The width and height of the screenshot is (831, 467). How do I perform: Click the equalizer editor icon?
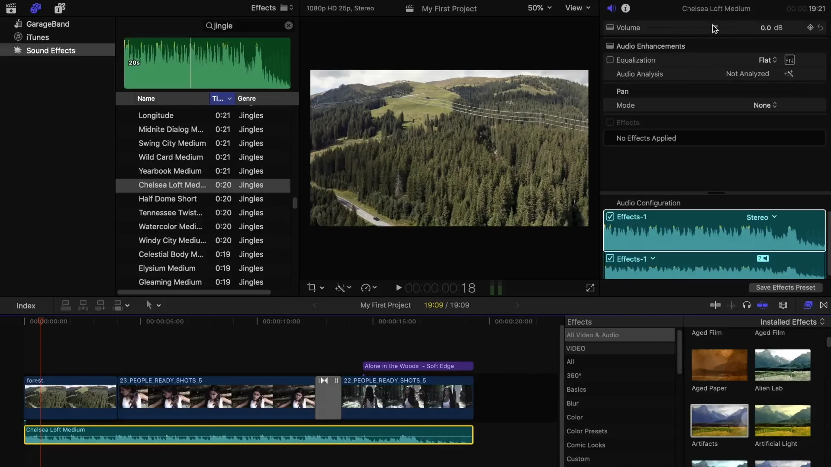pos(789,60)
